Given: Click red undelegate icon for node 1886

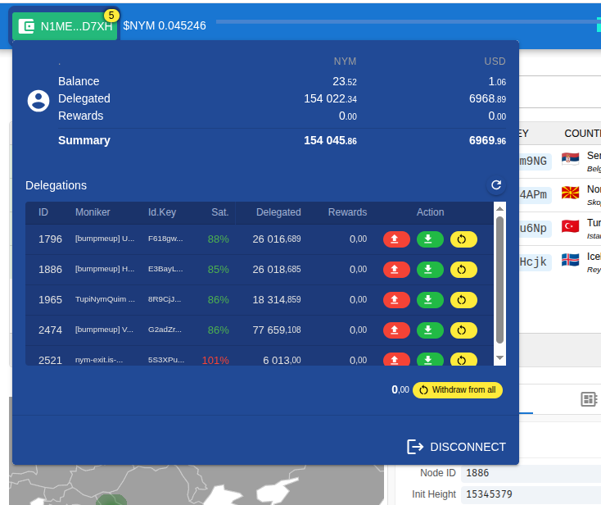Looking at the screenshot, I should click(x=396, y=270).
